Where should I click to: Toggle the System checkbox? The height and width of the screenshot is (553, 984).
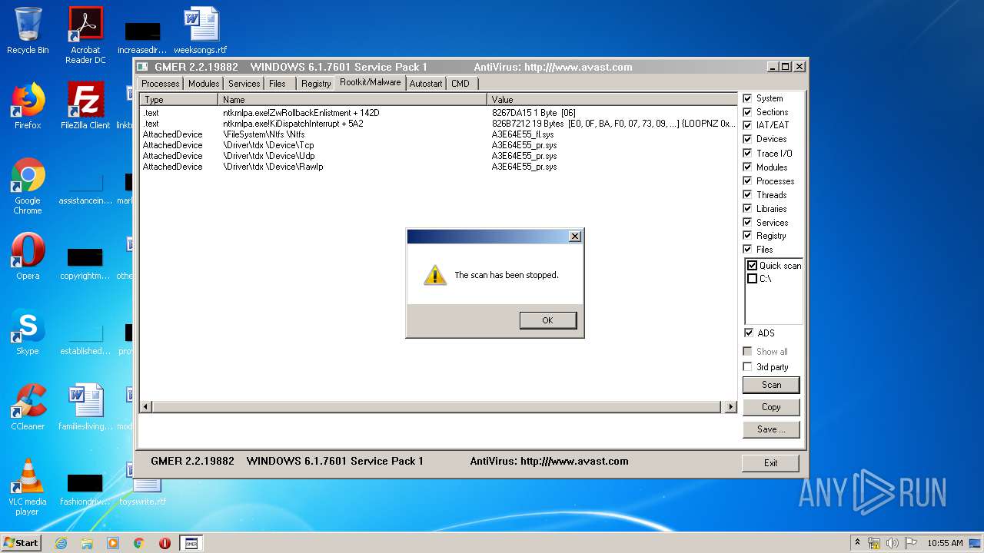pyautogui.click(x=747, y=98)
